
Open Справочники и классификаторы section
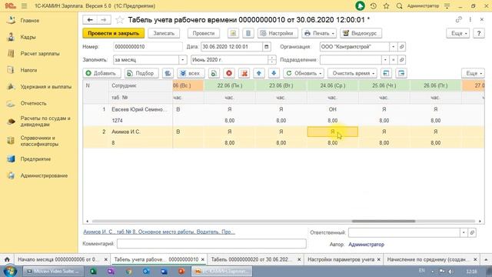(x=39, y=141)
